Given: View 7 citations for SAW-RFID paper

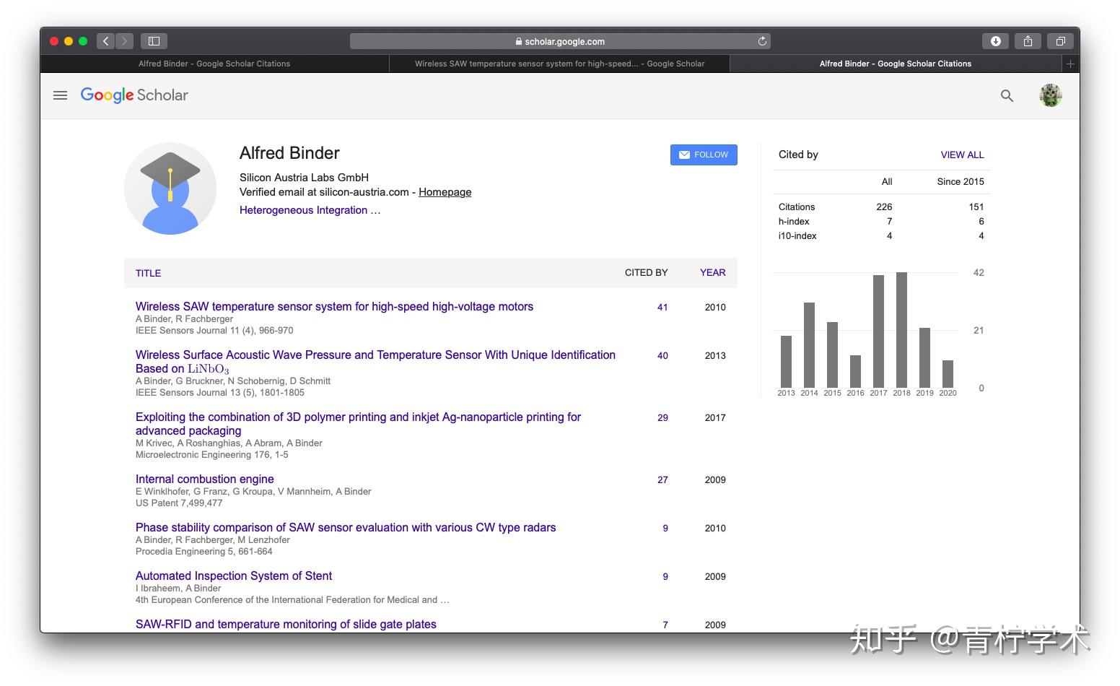Looking at the screenshot, I should 665,625.
